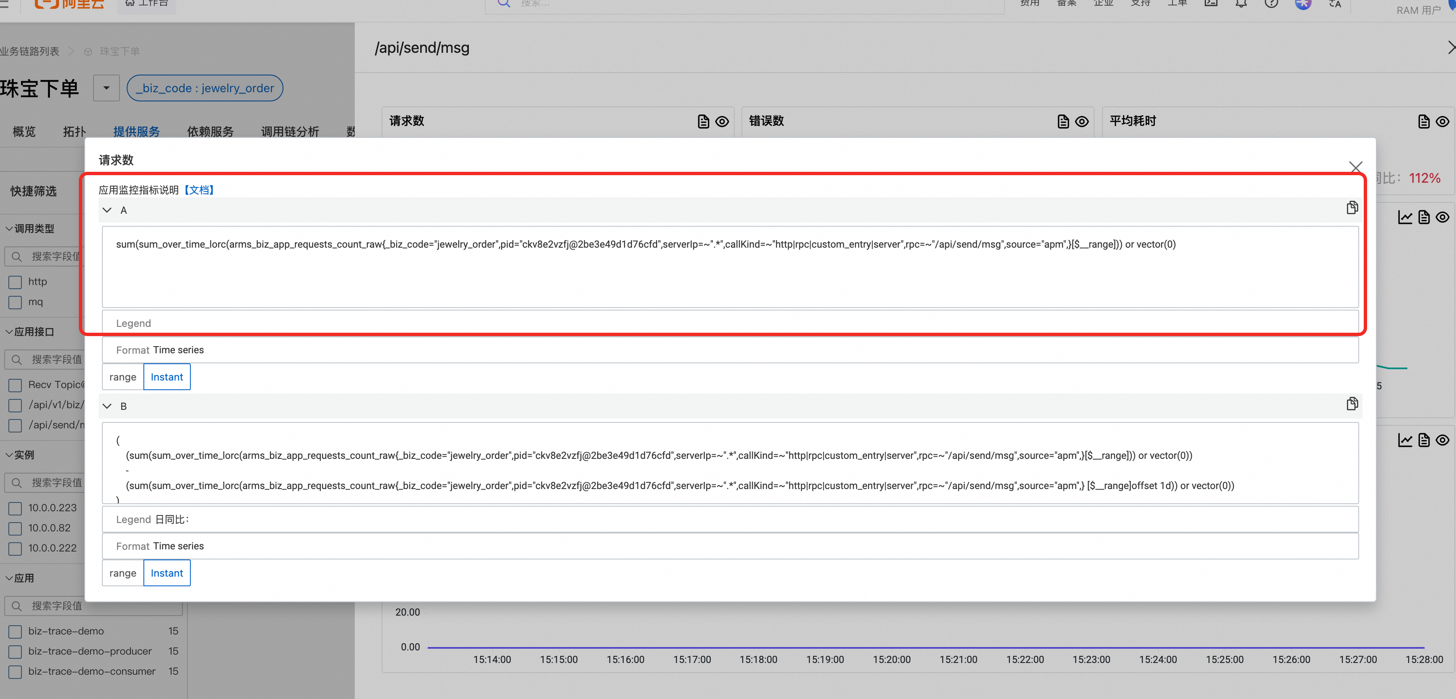Open dropdown next to 珠宝下单 title
Screen dimensions: 1456x699
click(x=106, y=88)
